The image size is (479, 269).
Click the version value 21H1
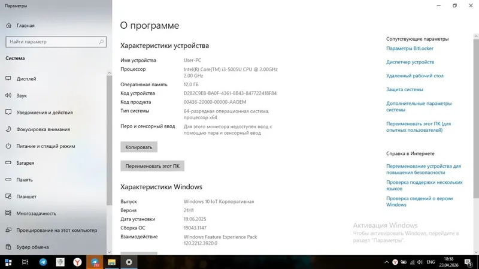pyautogui.click(x=189, y=210)
